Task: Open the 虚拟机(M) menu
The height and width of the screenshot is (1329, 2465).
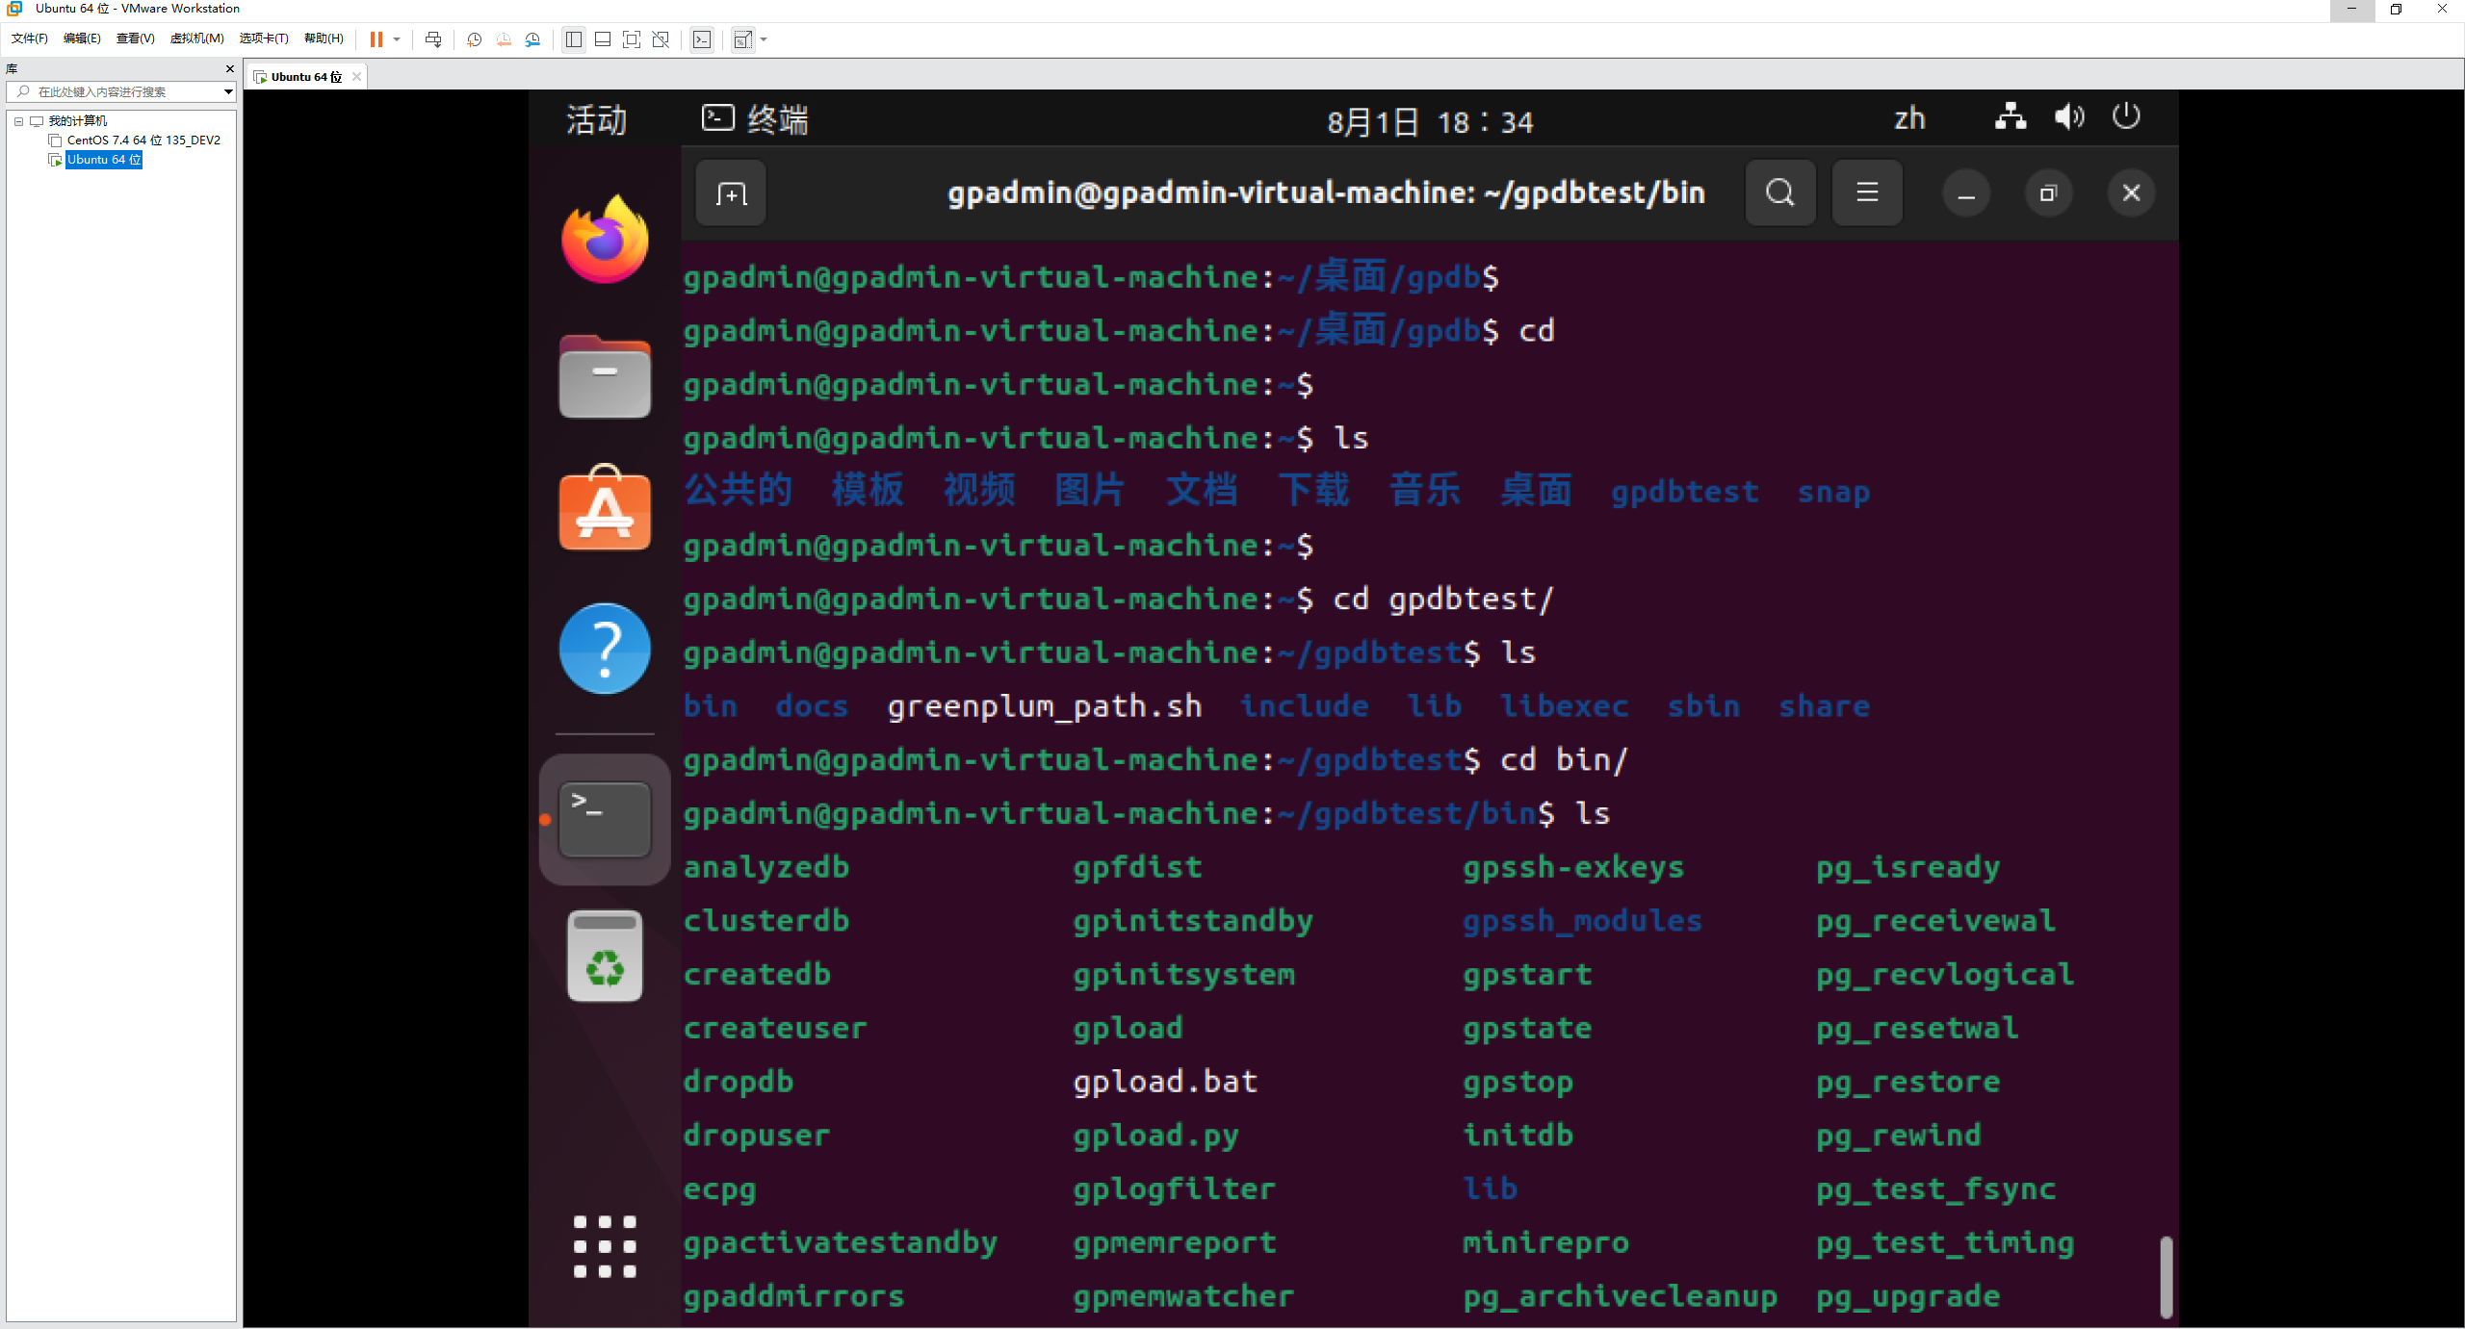Action: [196, 38]
